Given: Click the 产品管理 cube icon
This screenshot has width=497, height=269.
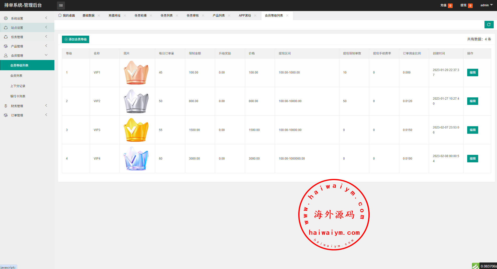Looking at the screenshot, I should (6, 46).
